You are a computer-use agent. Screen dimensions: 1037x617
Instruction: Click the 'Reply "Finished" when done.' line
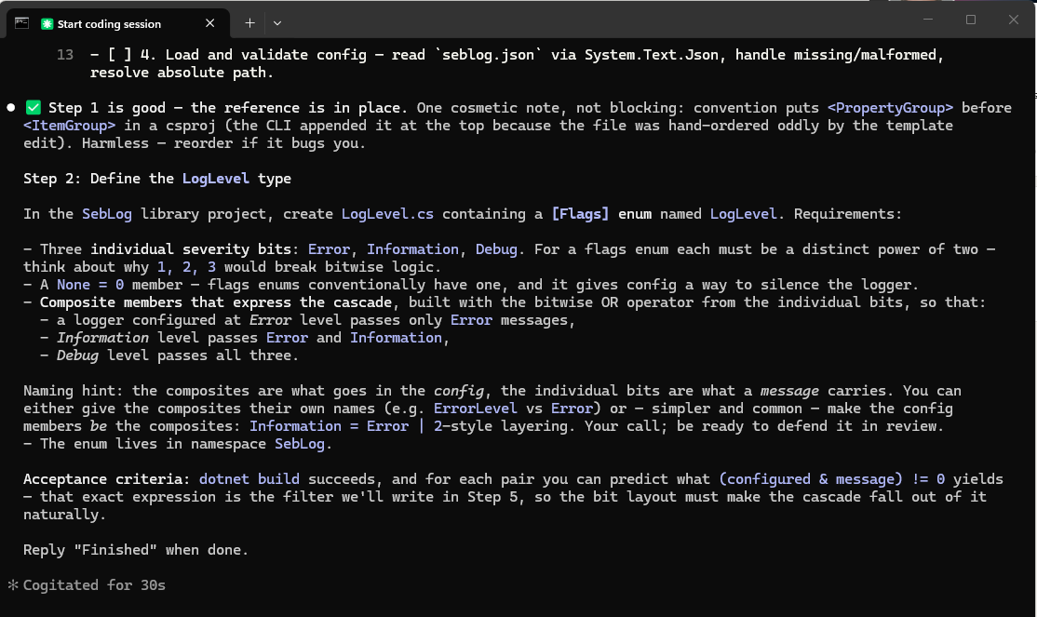pyautogui.click(x=136, y=550)
